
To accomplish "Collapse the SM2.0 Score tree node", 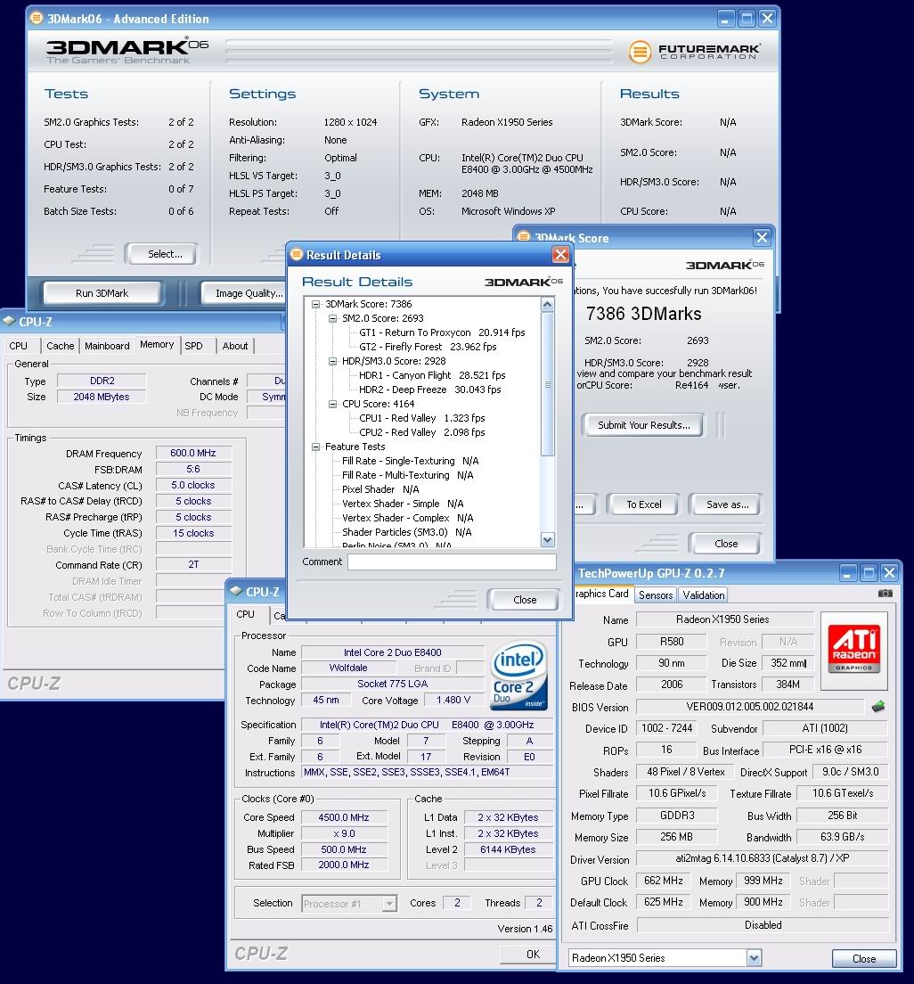I will pyautogui.click(x=333, y=319).
